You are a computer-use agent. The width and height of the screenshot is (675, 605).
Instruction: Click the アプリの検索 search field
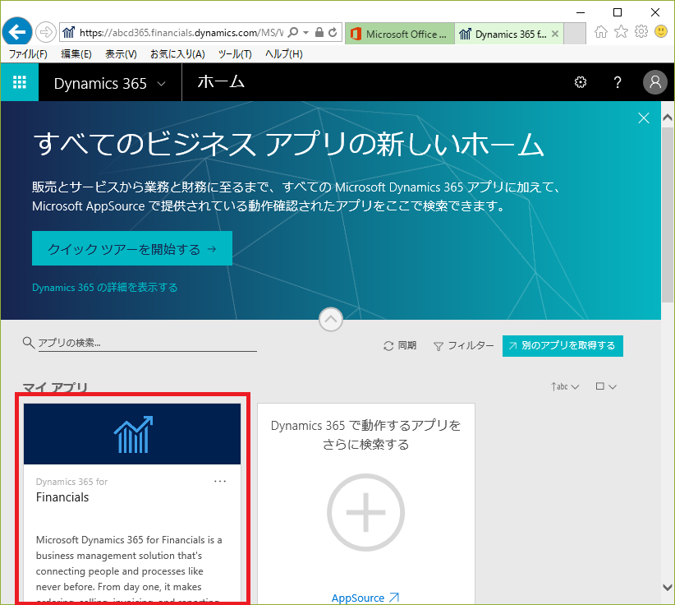(147, 343)
